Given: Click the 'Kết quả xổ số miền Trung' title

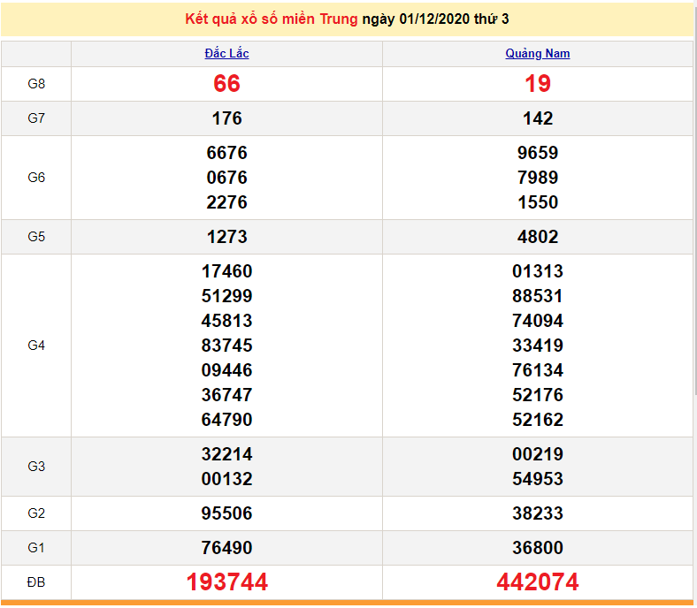Looking at the screenshot, I should click(x=272, y=19).
